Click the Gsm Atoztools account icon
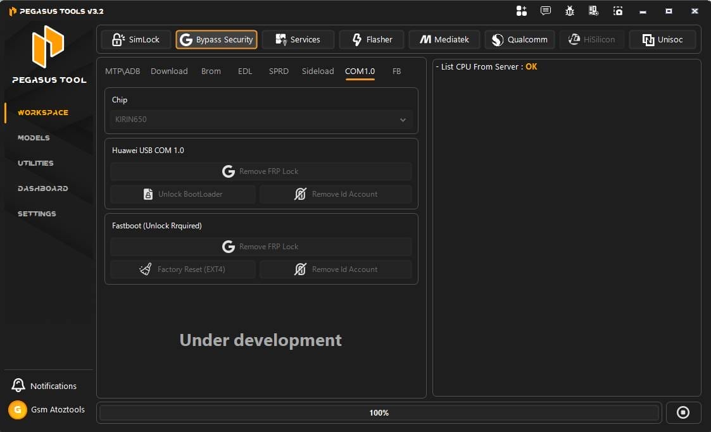711x432 pixels. click(x=18, y=409)
